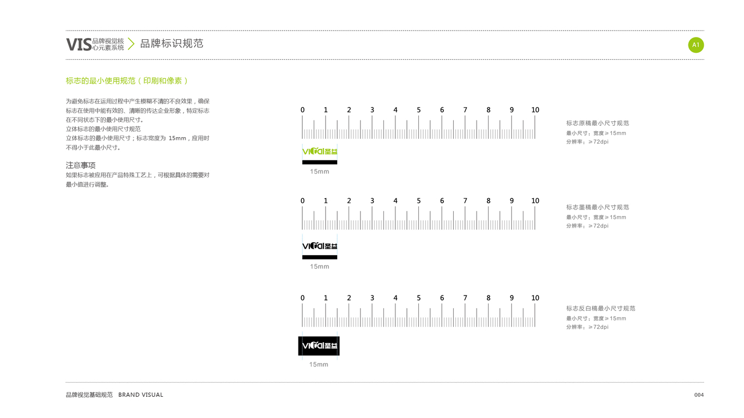This screenshot has width=744, height=418.
Task: Select the 品牌标识规范 page title
Action: point(172,44)
